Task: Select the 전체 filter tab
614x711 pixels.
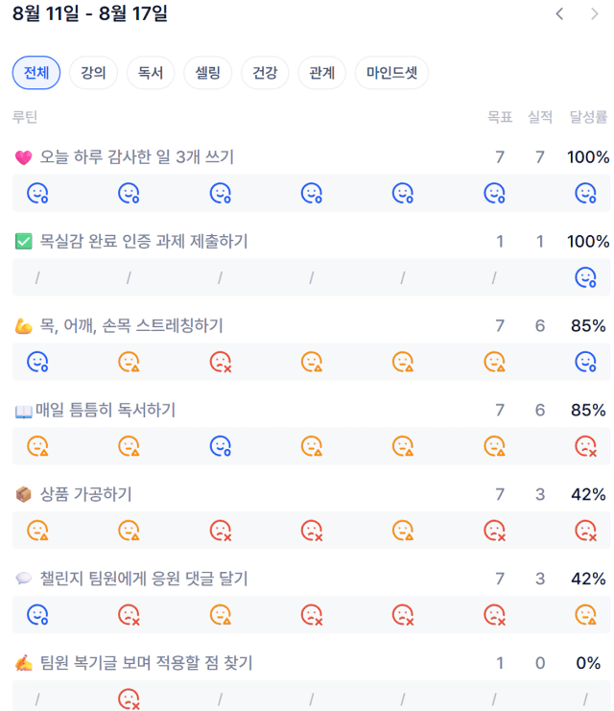Action: pyautogui.click(x=36, y=73)
